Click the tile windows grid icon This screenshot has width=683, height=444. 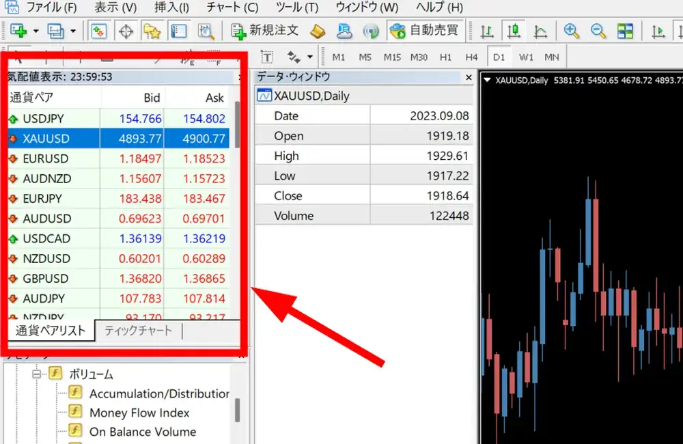coord(624,31)
